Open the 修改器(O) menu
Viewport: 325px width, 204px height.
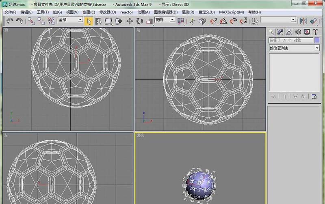pos(108,12)
